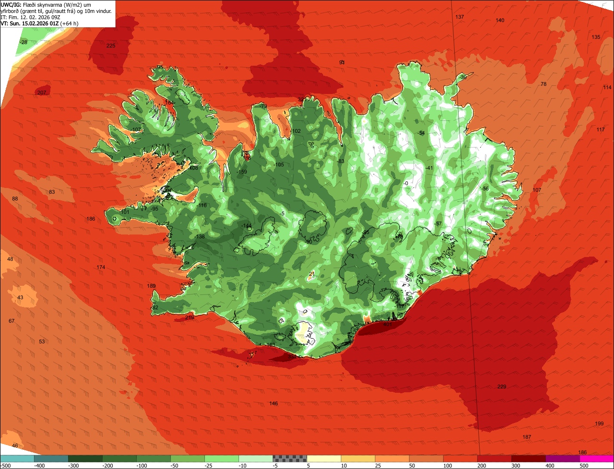Click the -116 value in west Iceland
Viewport: 614px width, 469px height.
coord(201,205)
